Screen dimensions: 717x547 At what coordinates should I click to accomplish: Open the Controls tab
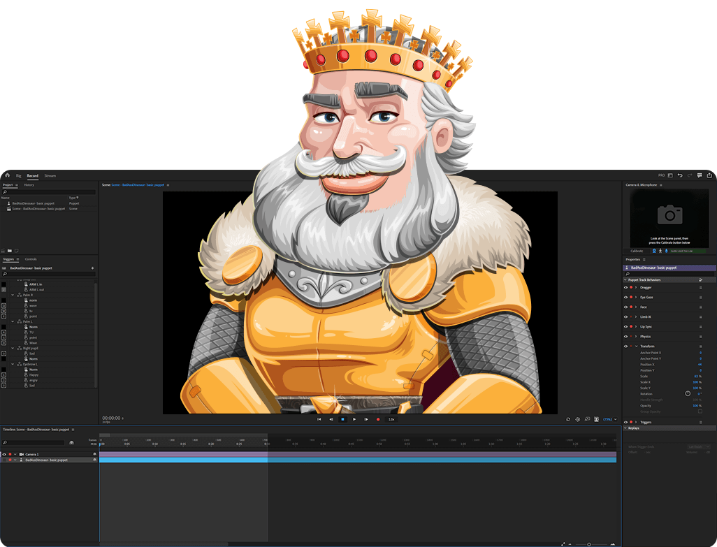tap(31, 259)
